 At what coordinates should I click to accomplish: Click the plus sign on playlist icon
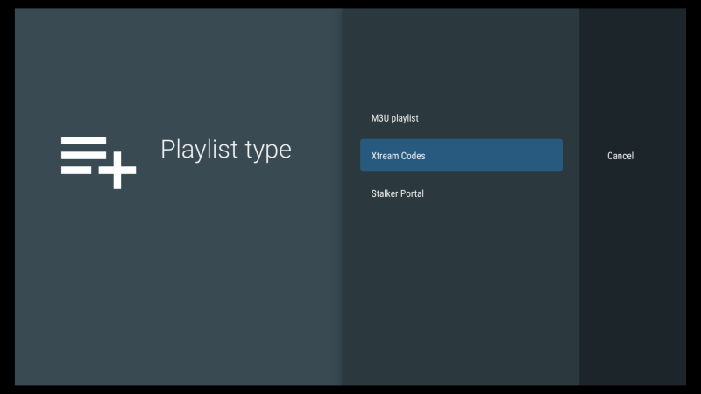tap(117, 171)
